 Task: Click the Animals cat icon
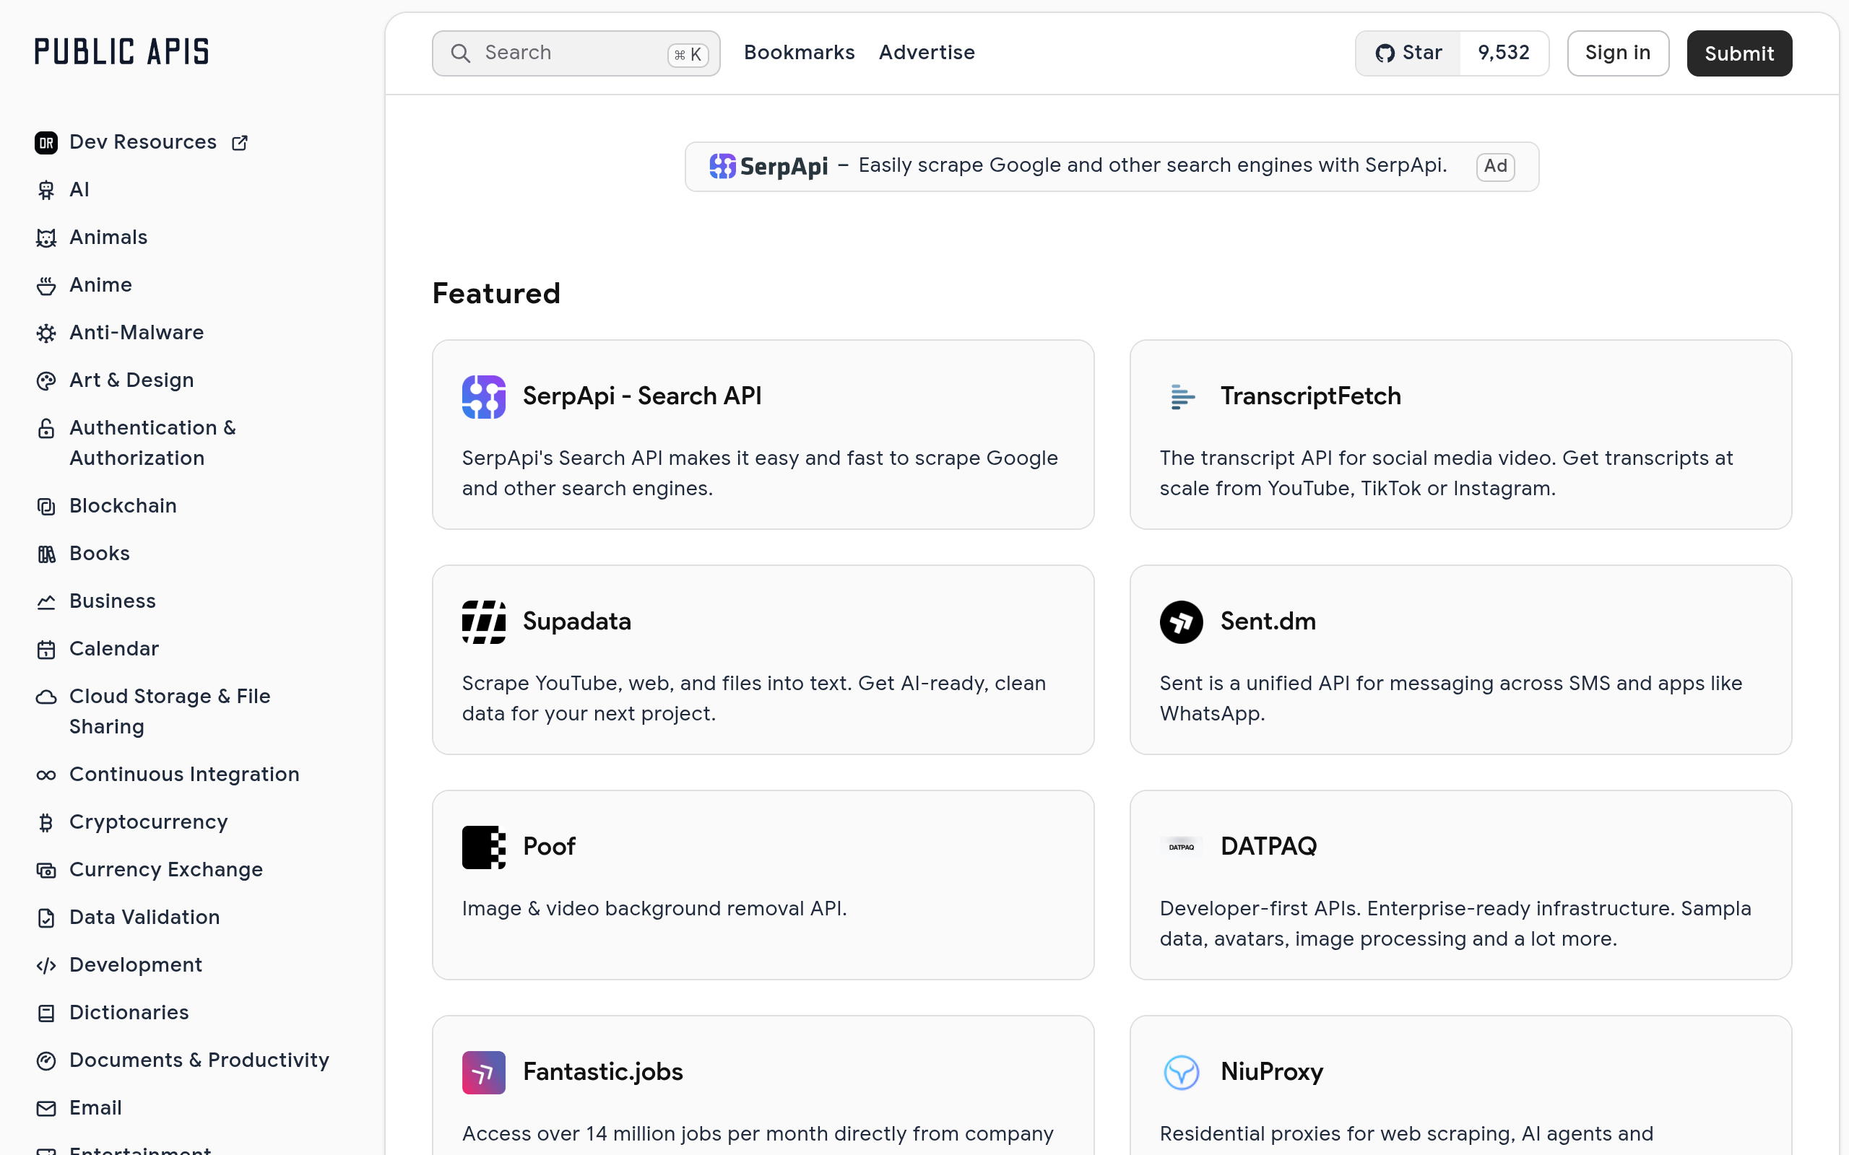point(46,238)
